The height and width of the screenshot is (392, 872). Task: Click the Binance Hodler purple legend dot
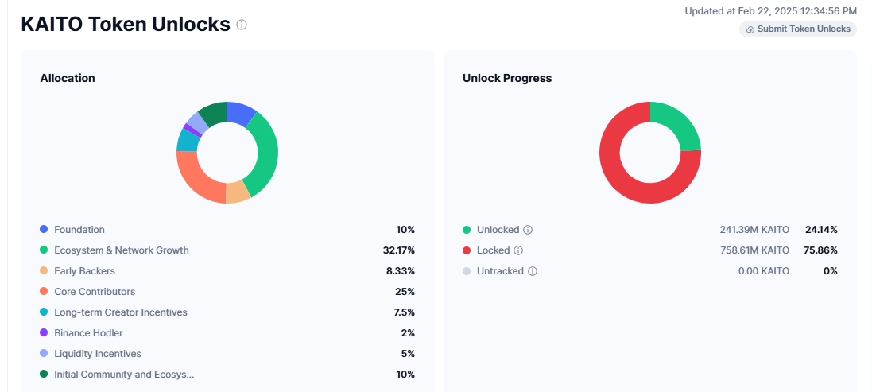(x=44, y=333)
